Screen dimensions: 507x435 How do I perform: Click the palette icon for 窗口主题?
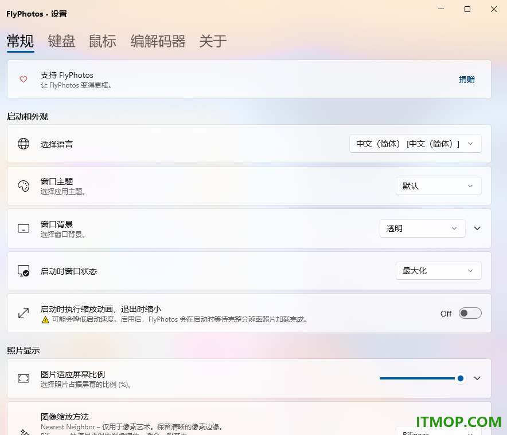24,186
